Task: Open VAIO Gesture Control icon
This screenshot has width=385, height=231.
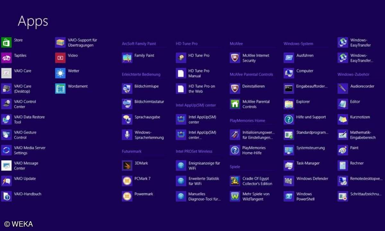Action: 6,135
